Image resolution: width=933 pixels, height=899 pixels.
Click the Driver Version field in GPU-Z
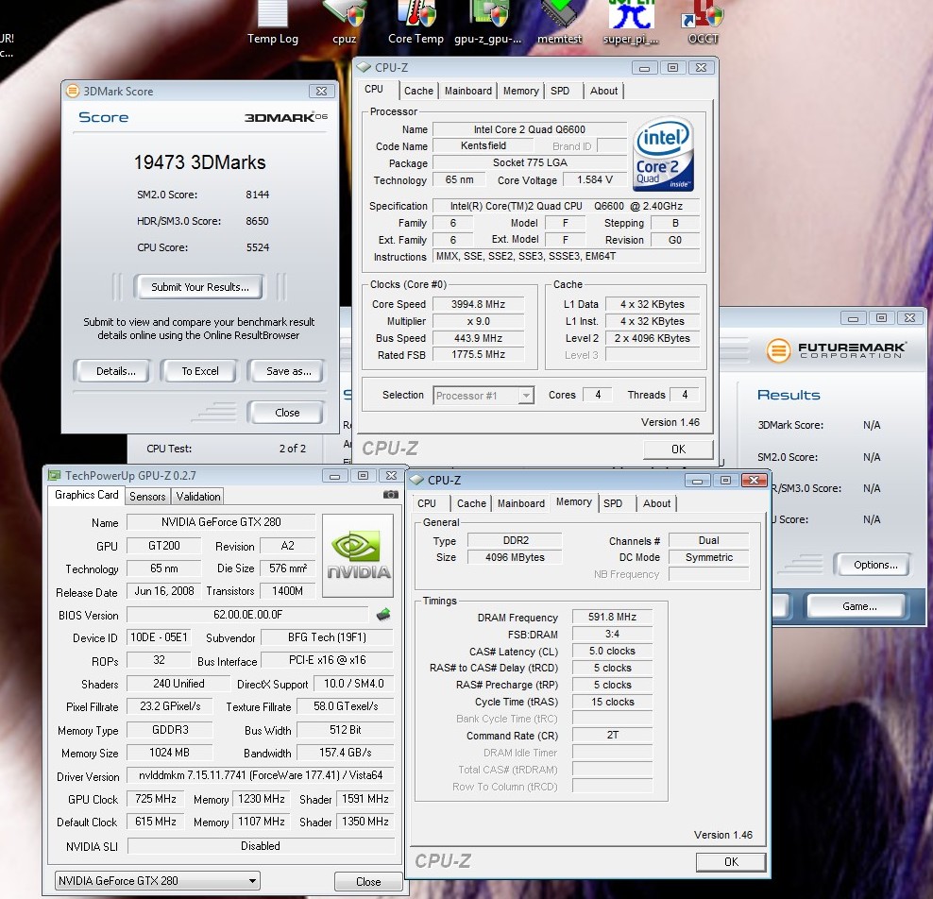pyautogui.click(x=261, y=775)
